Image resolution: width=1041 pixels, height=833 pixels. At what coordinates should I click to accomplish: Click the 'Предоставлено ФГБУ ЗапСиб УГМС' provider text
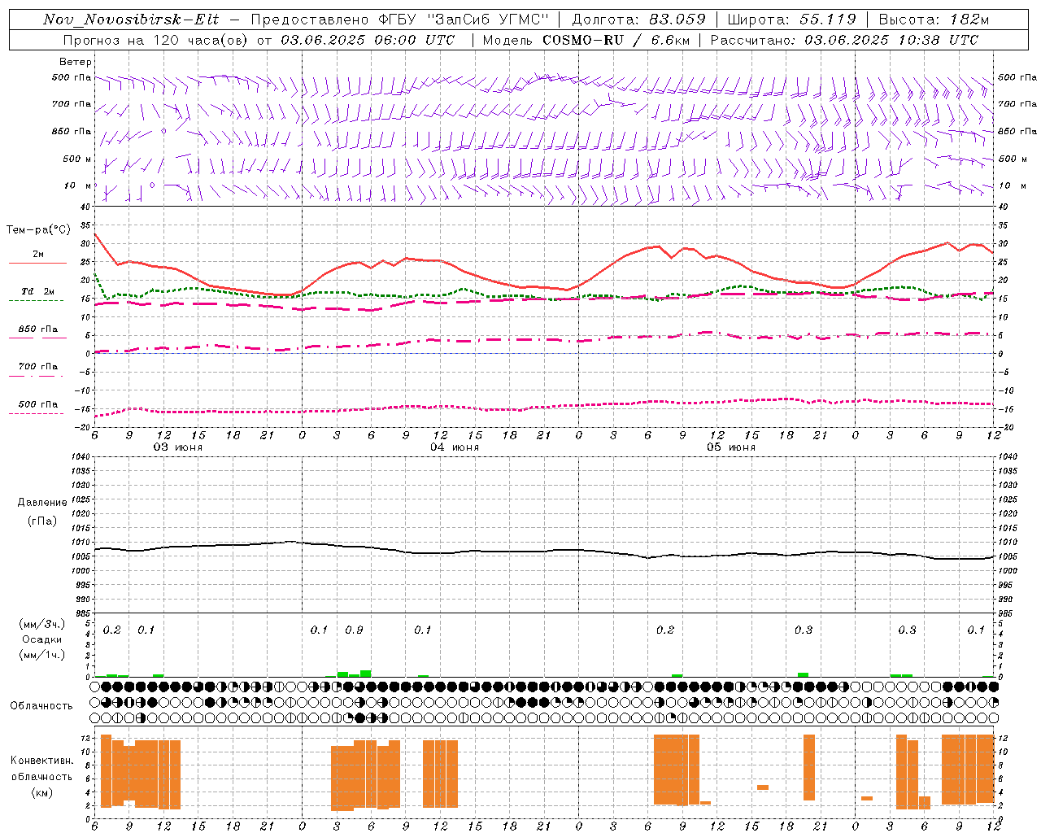400,20
